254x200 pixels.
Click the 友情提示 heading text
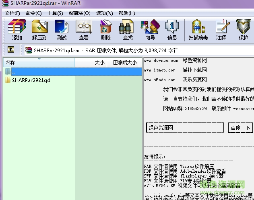[155, 157]
